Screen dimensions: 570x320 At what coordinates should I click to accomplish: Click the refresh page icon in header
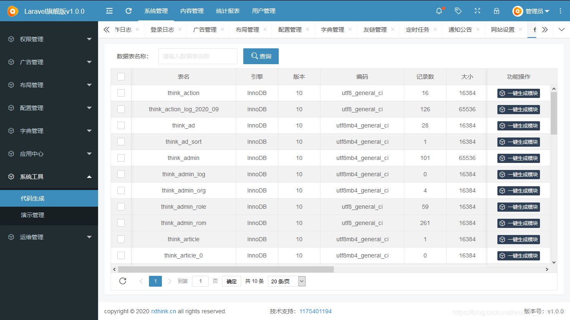coord(129,11)
